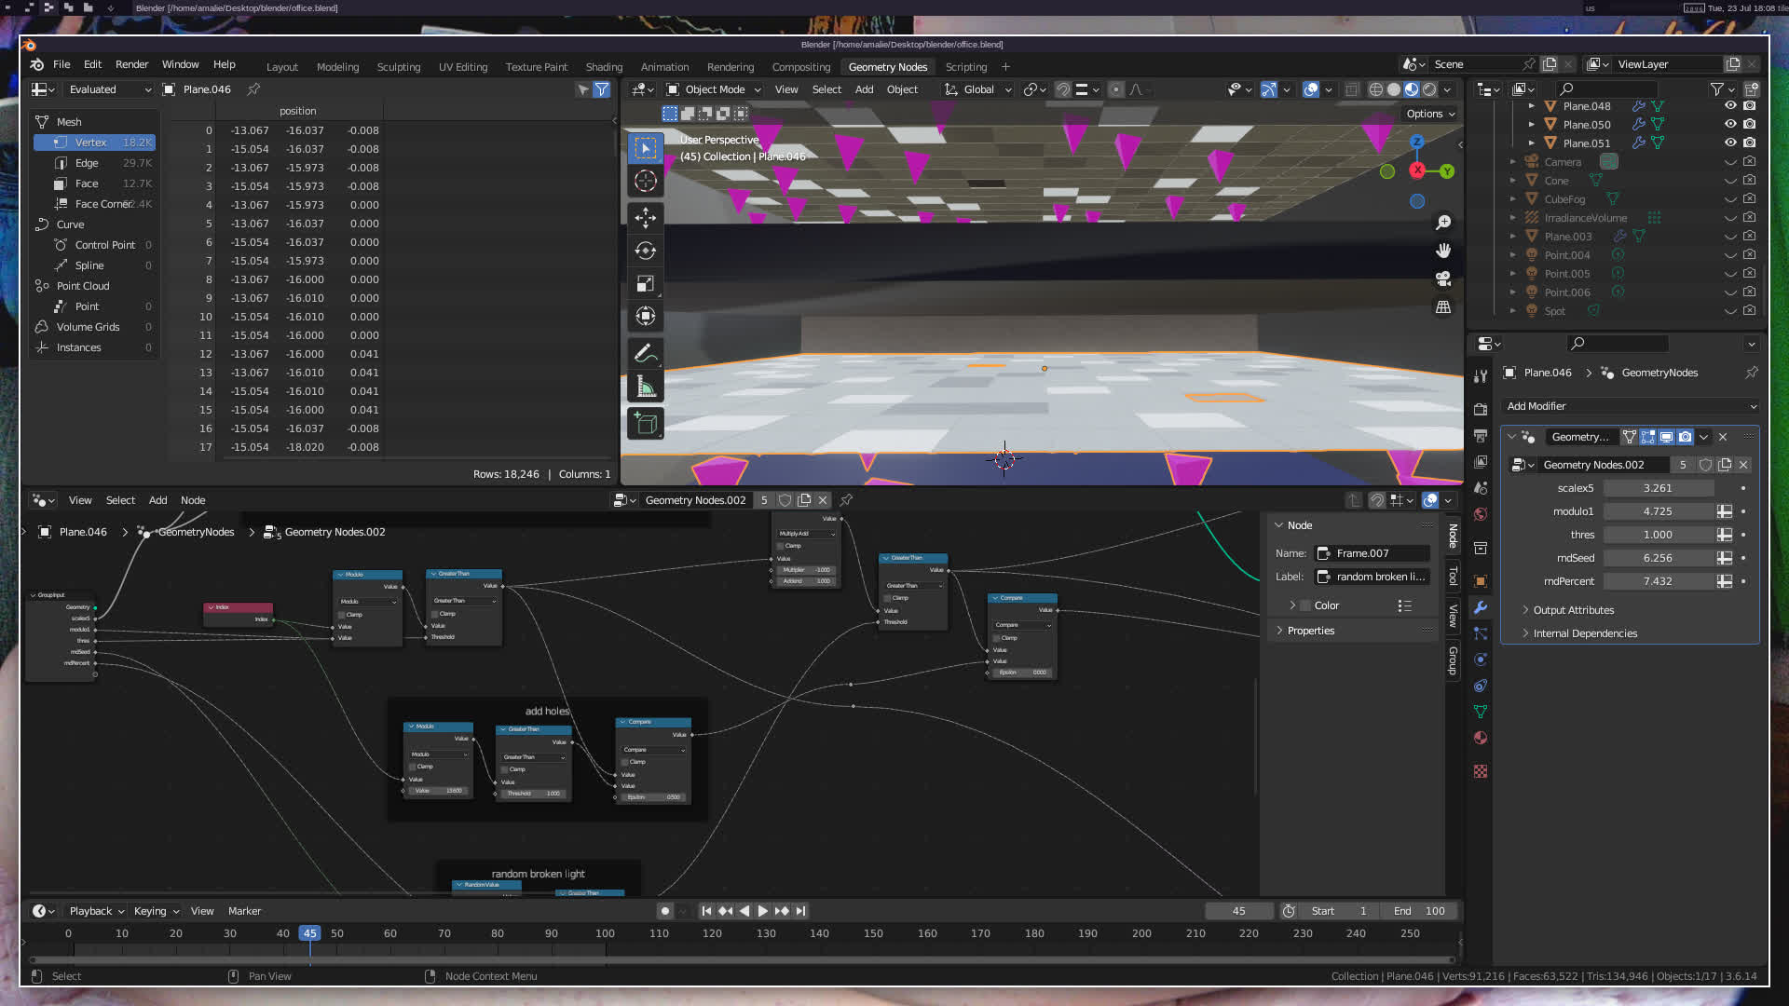The image size is (1789, 1006).
Task: Click the thres value slider field
Action: (1658, 535)
